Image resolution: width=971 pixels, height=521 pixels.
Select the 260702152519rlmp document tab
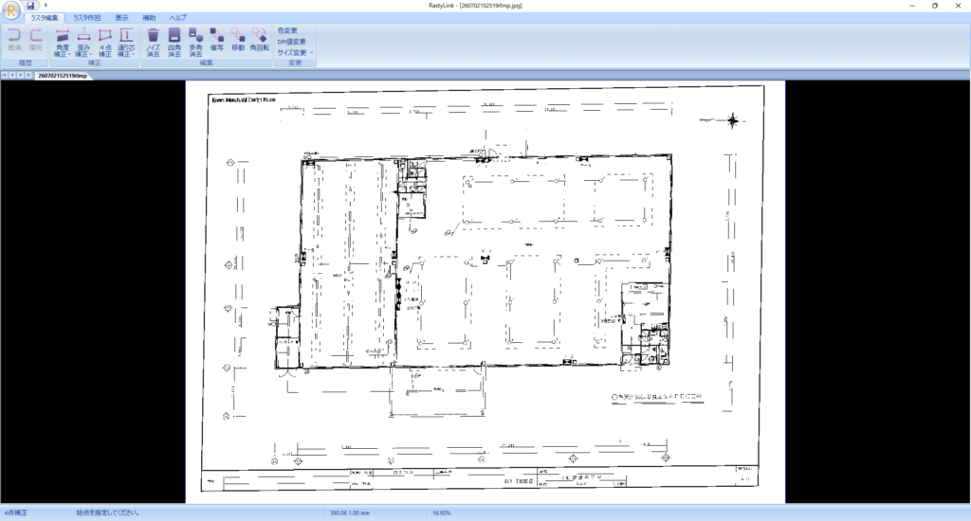(62, 76)
